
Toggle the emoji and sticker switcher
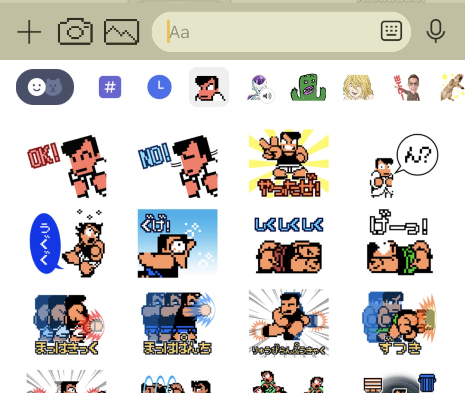(x=45, y=87)
